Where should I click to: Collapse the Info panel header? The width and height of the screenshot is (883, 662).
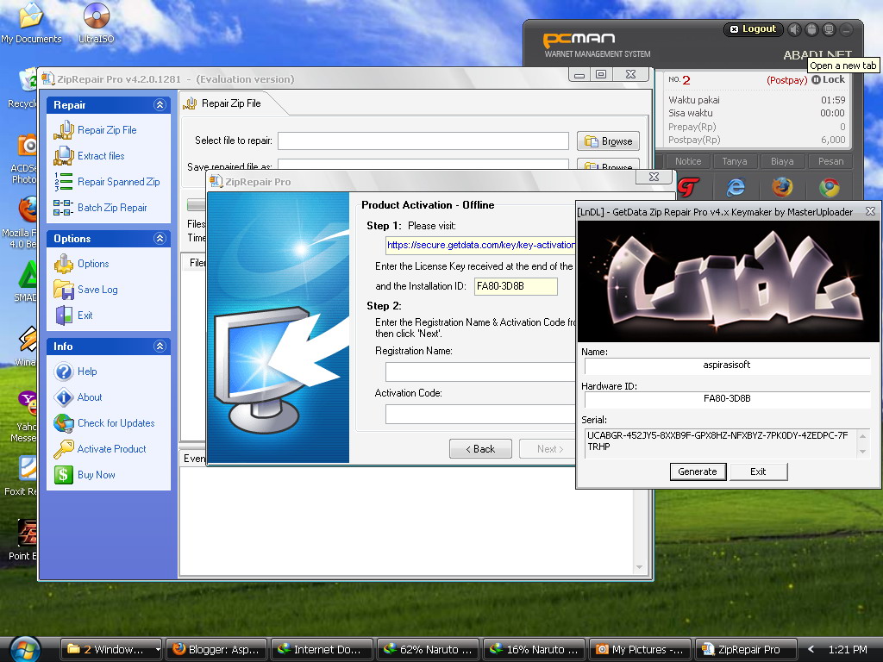(160, 347)
